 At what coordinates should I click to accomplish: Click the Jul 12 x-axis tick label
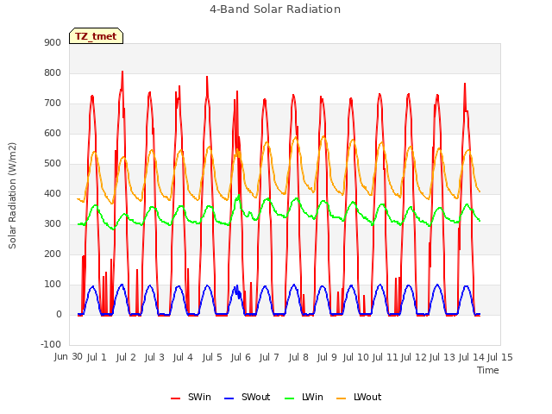[414, 357]
